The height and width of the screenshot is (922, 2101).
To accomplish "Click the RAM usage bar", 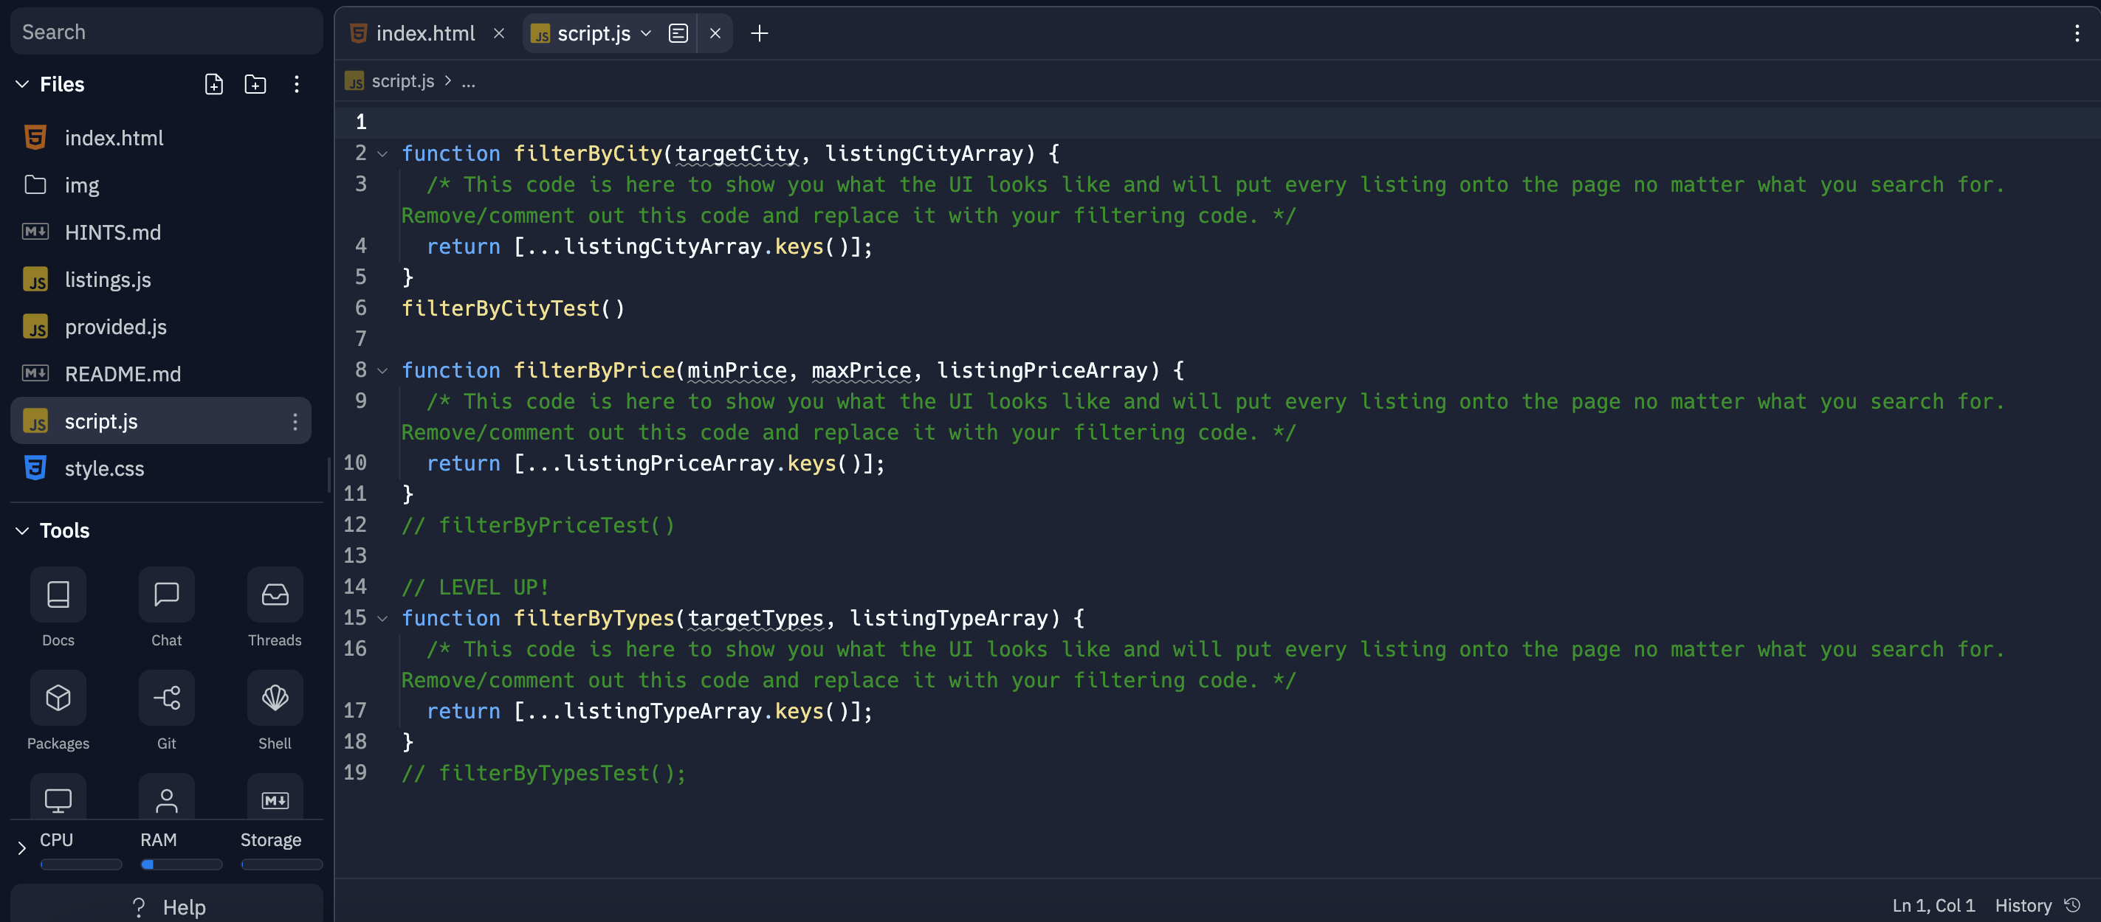I will [181, 864].
